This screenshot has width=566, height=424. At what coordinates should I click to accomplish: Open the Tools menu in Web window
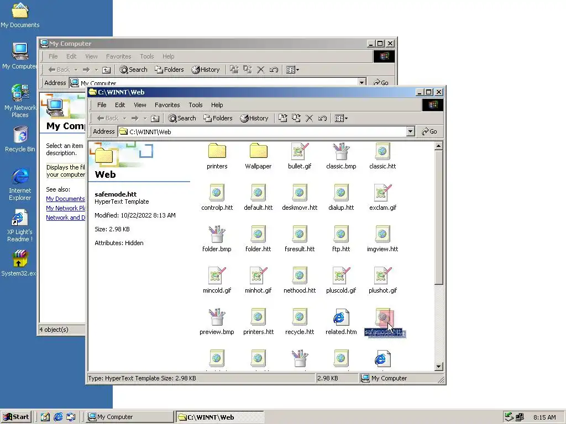coord(196,105)
